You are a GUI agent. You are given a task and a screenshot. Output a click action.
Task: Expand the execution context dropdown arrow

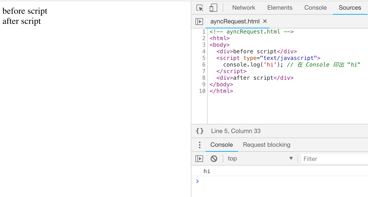(291, 158)
